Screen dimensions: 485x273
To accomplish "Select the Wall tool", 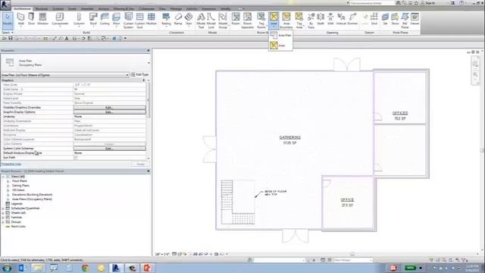I will [20, 19].
